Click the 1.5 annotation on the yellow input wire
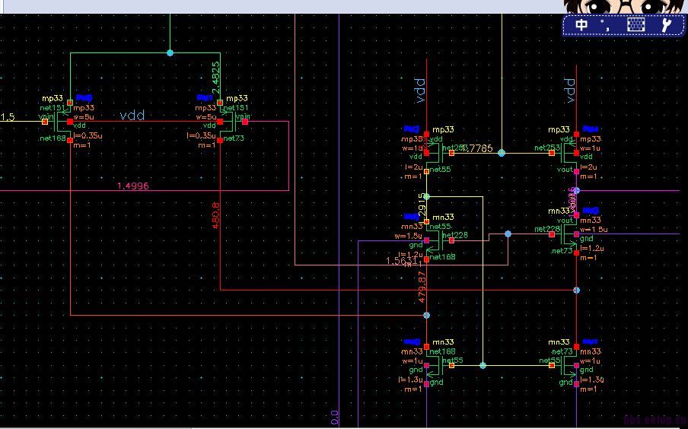Viewport: 688px width, 429px height. 7,117
